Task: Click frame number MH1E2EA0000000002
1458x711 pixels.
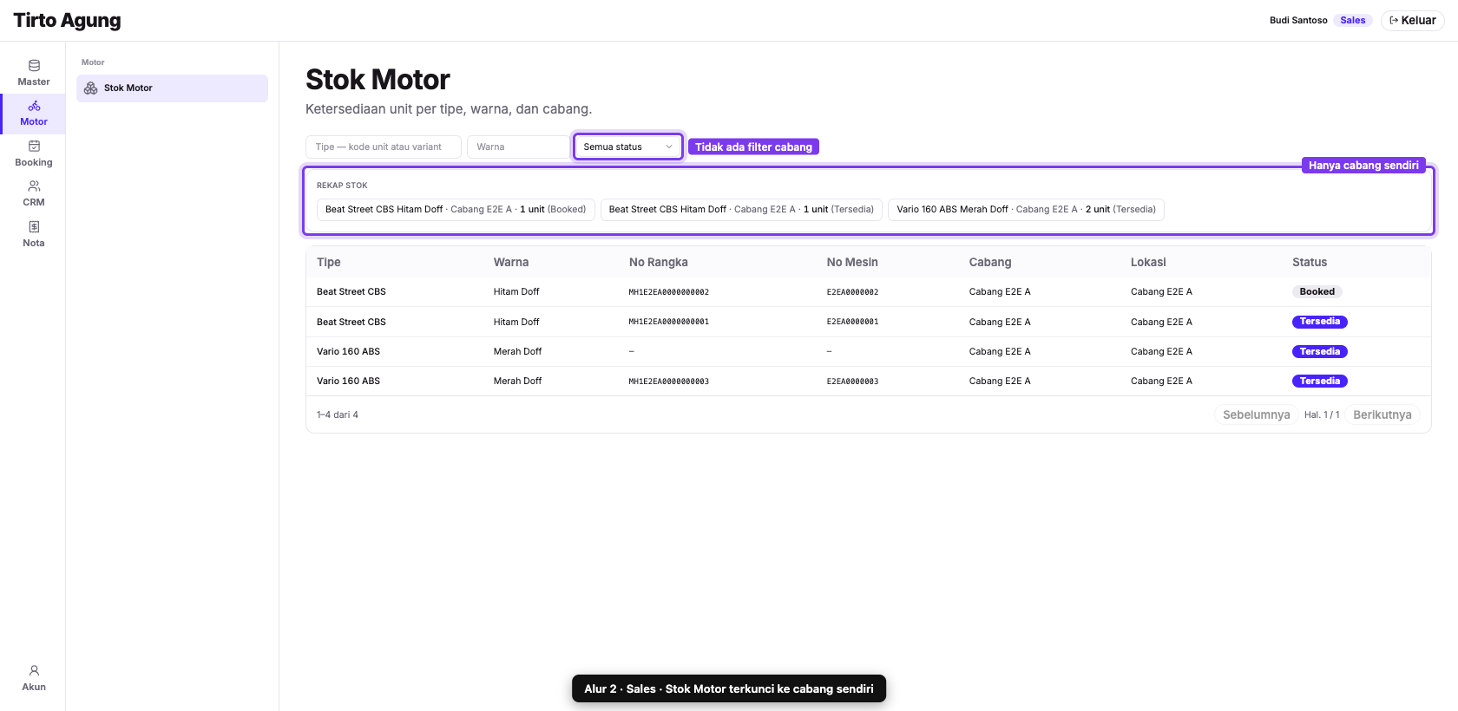Action: point(668,293)
